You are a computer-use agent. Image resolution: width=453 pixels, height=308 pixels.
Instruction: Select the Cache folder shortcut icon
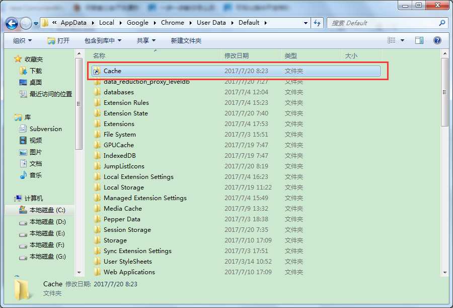[97, 71]
